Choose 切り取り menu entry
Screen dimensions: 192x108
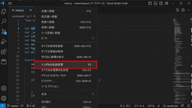66,102
